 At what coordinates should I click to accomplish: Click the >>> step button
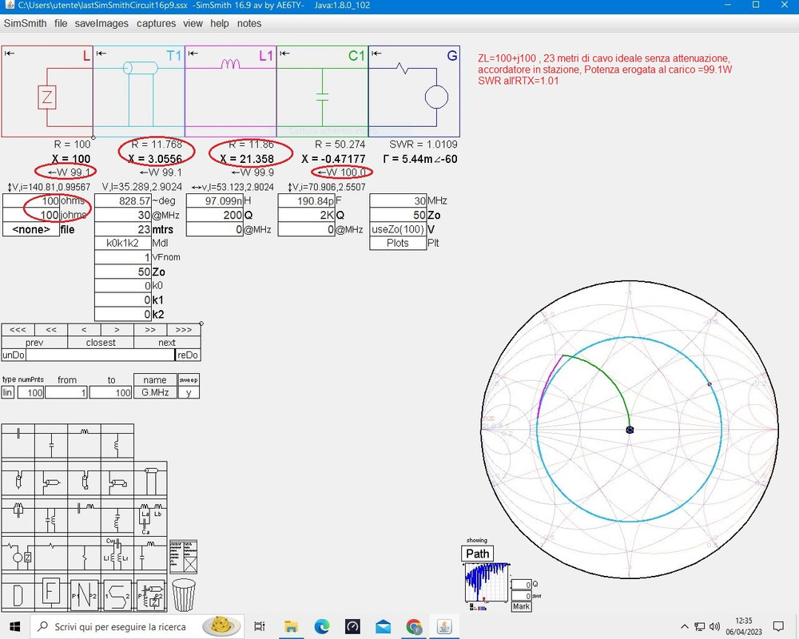(184, 330)
